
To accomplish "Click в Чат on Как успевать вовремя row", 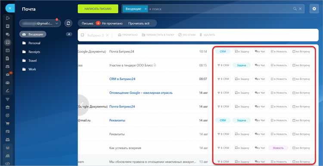I will [260, 148].
